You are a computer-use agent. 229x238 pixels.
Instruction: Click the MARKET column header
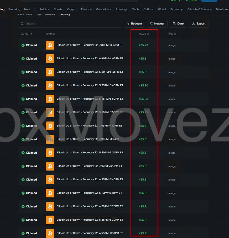50,34
